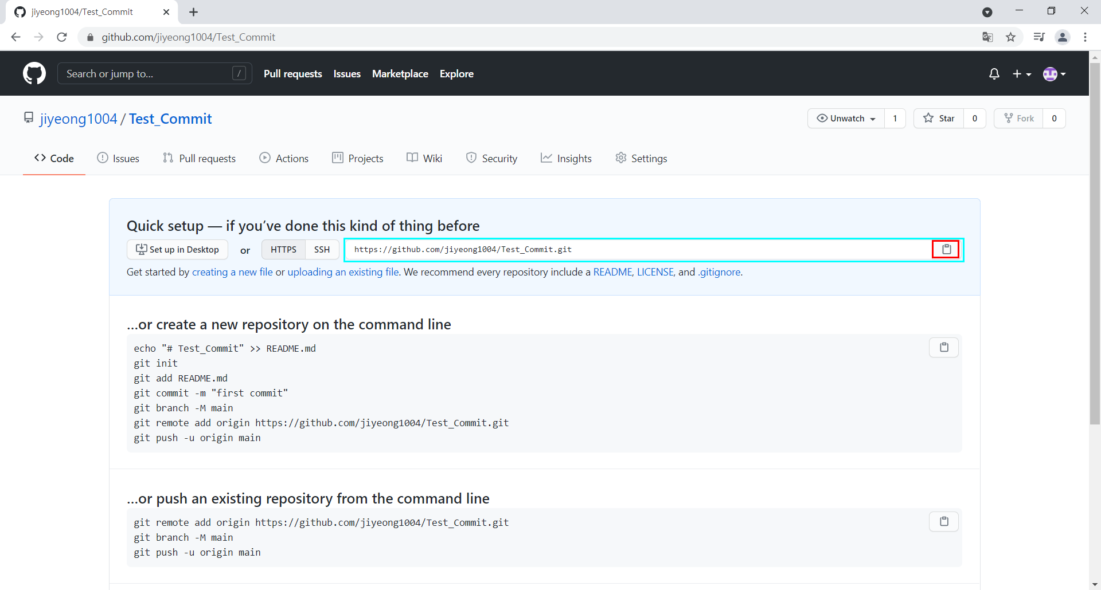Screen dimensions: 1101x590
Task: Copy the new repository command block
Action: coord(944,347)
